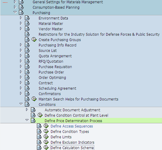Open documentation icon for Create Purchasing Groups
The height and width of the screenshot is (150, 162).
tap(27, 40)
